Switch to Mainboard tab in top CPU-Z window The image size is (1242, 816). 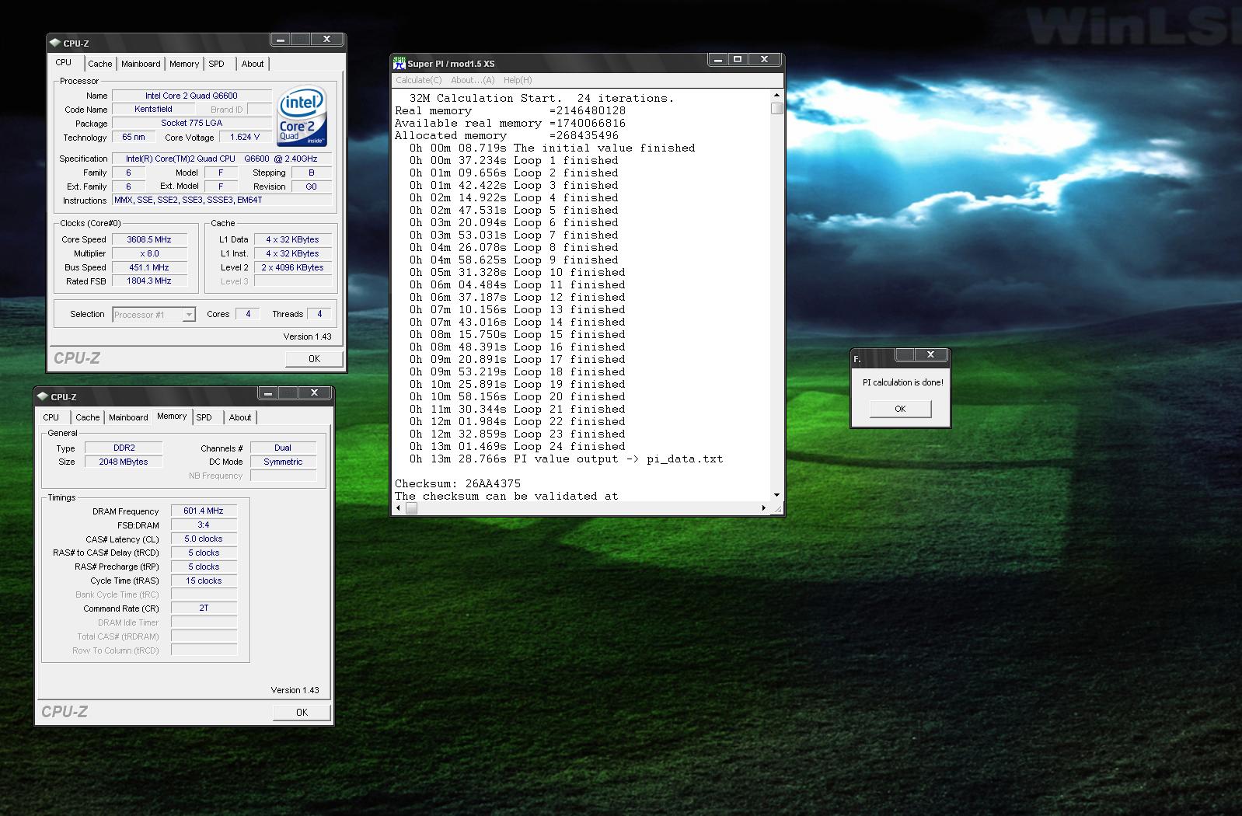(x=141, y=64)
